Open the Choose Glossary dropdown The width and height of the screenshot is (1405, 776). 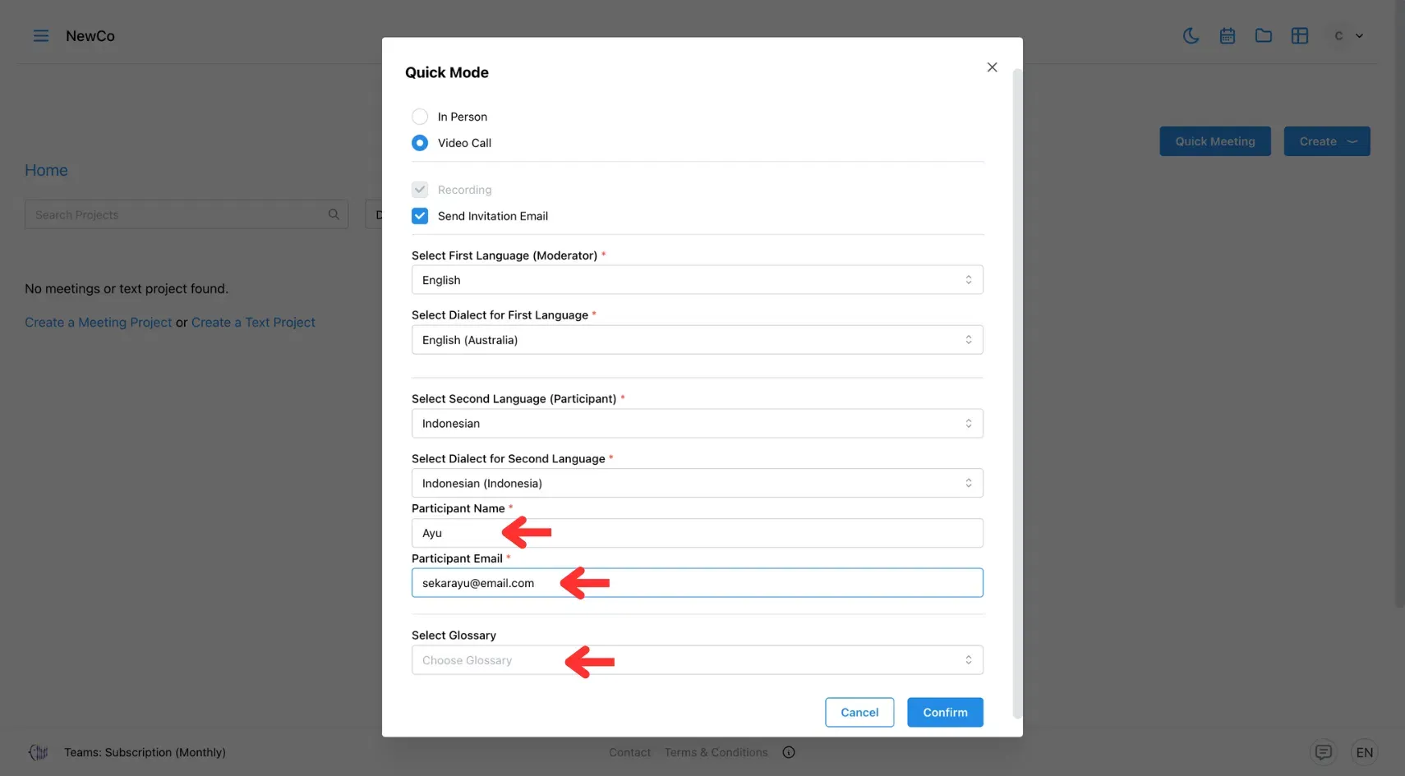click(x=697, y=660)
